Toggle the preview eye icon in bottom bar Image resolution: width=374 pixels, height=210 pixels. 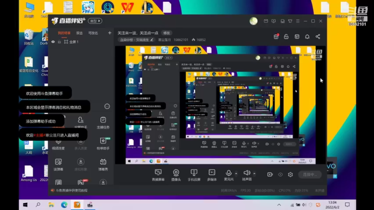tap(280, 175)
